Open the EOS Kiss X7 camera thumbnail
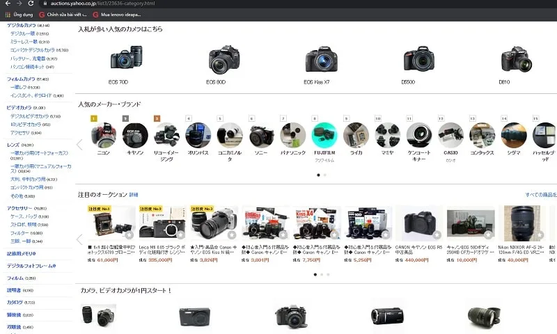Screen dimensions: 557x334 pyautogui.click(x=322, y=59)
